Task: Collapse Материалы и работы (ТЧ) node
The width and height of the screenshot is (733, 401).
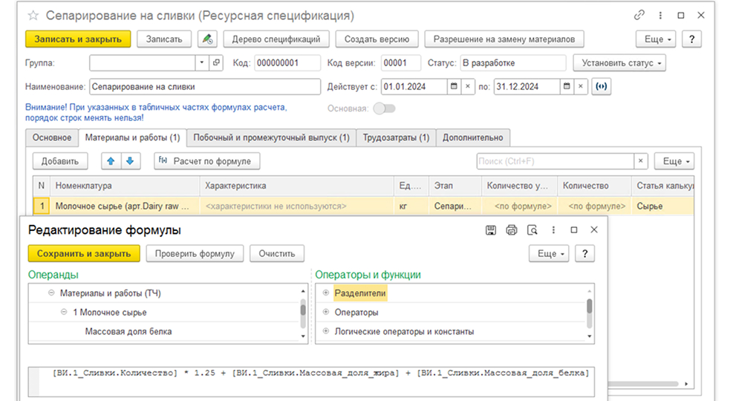Action: coord(51,293)
